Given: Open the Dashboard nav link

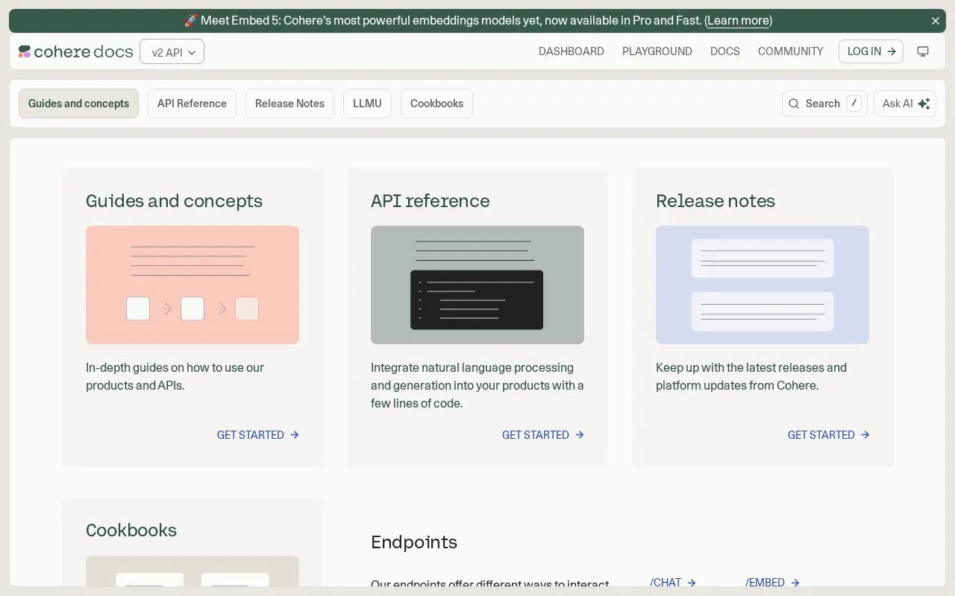Looking at the screenshot, I should pyautogui.click(x=572, y=51).
